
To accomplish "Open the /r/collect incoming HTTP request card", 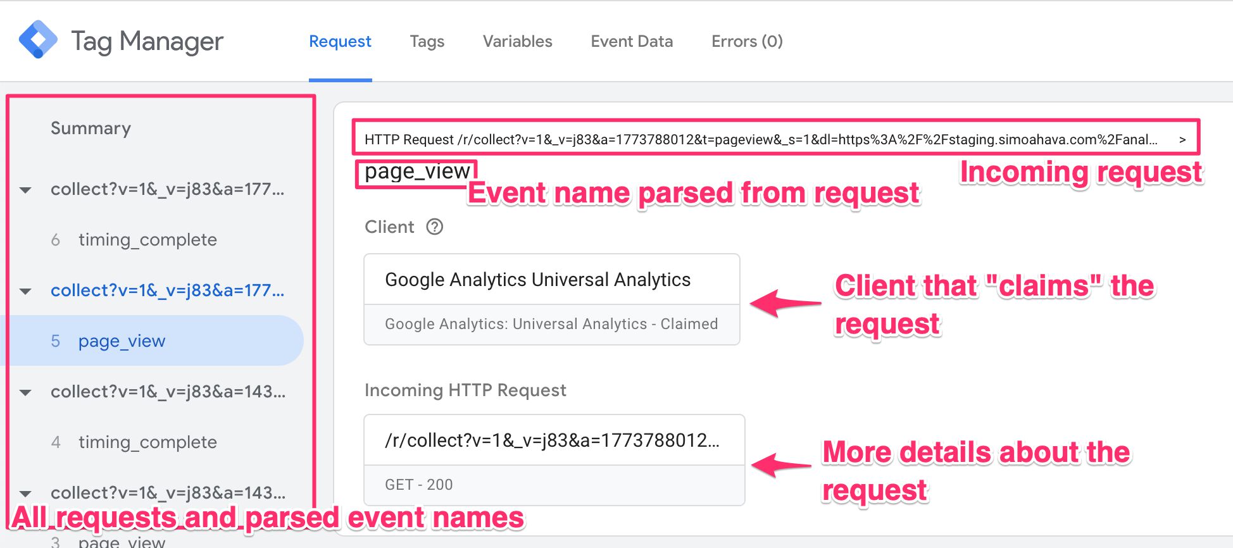I will (x=554, y=460).
